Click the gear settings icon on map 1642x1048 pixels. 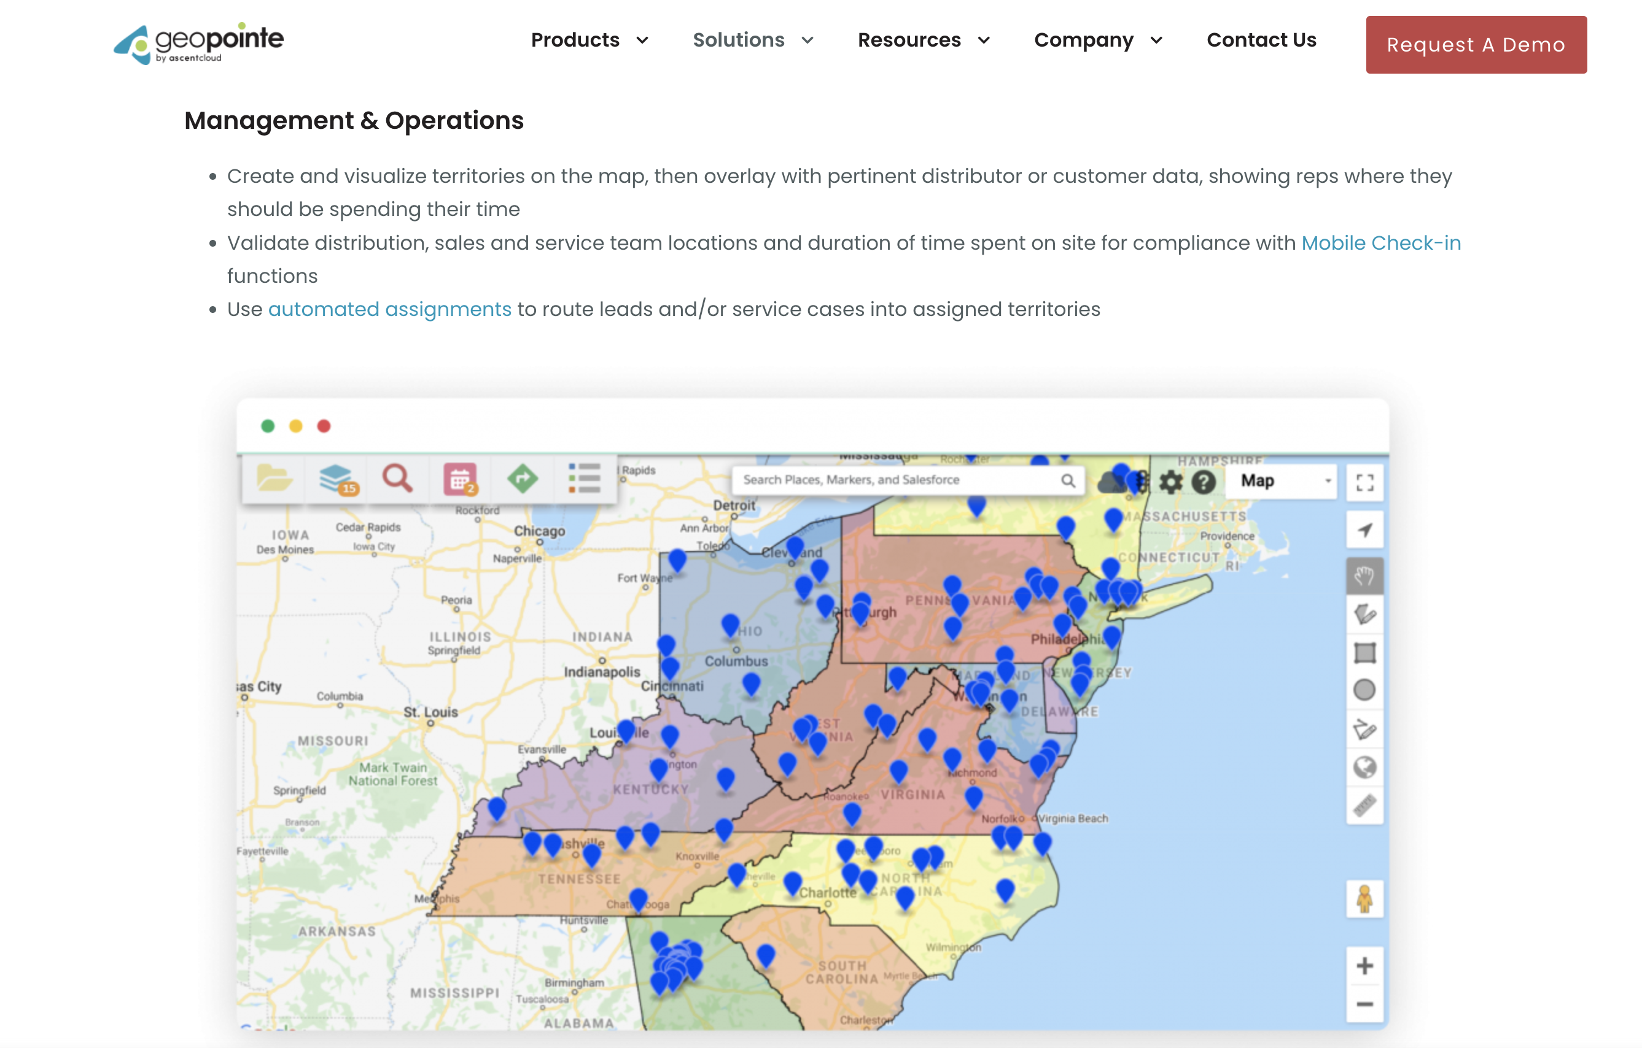click(x=1171, y=482)
